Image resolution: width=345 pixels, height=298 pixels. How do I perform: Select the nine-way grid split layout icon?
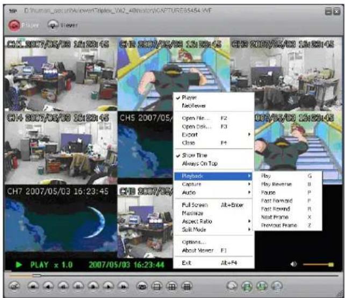coord(186,287)
